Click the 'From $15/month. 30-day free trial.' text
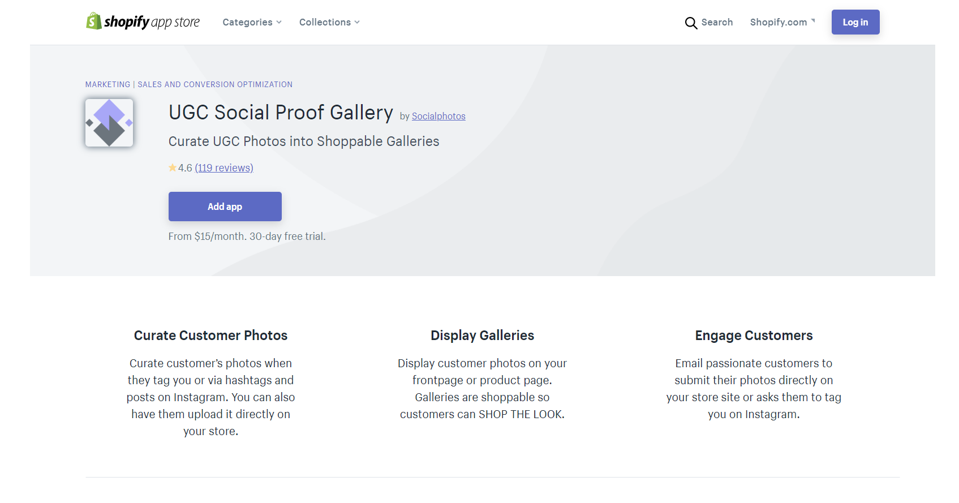959x503 pixels. [x=247, y=237]
